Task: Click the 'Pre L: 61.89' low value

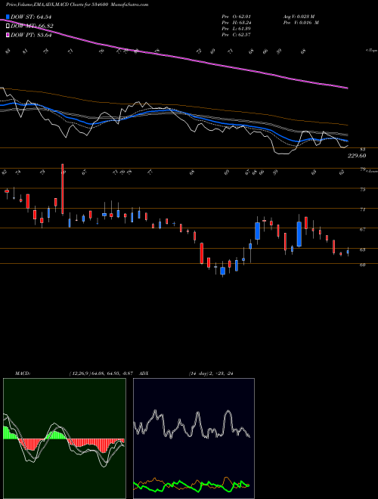Action: (237, 29)
